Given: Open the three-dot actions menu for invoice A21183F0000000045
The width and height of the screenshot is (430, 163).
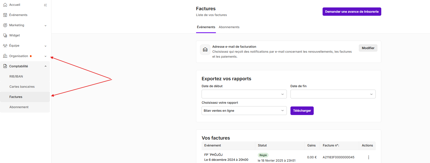Looking at the screenshot, I should coord(369,157).
